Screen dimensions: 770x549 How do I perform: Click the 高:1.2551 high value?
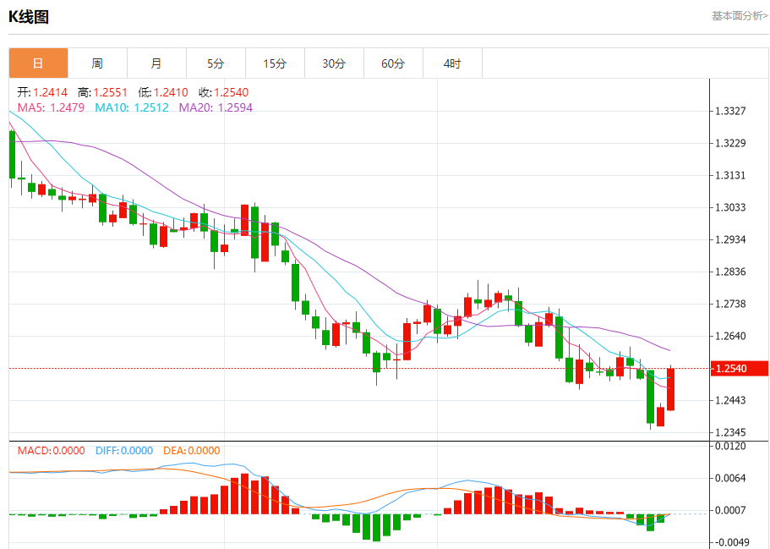102,92
